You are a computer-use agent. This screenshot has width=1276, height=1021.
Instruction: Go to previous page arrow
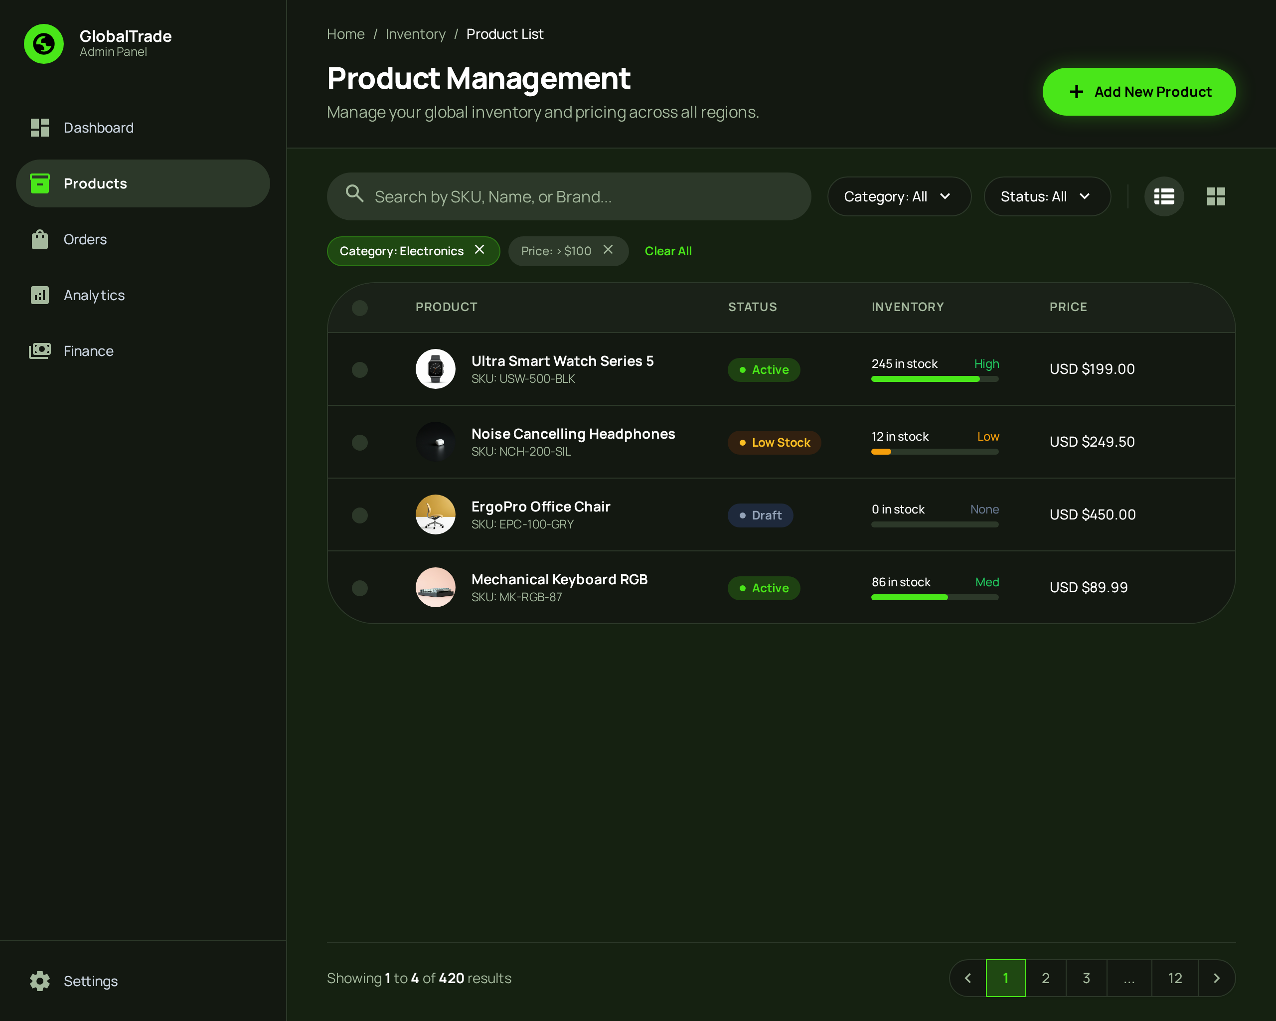click(x=968, y=979)
